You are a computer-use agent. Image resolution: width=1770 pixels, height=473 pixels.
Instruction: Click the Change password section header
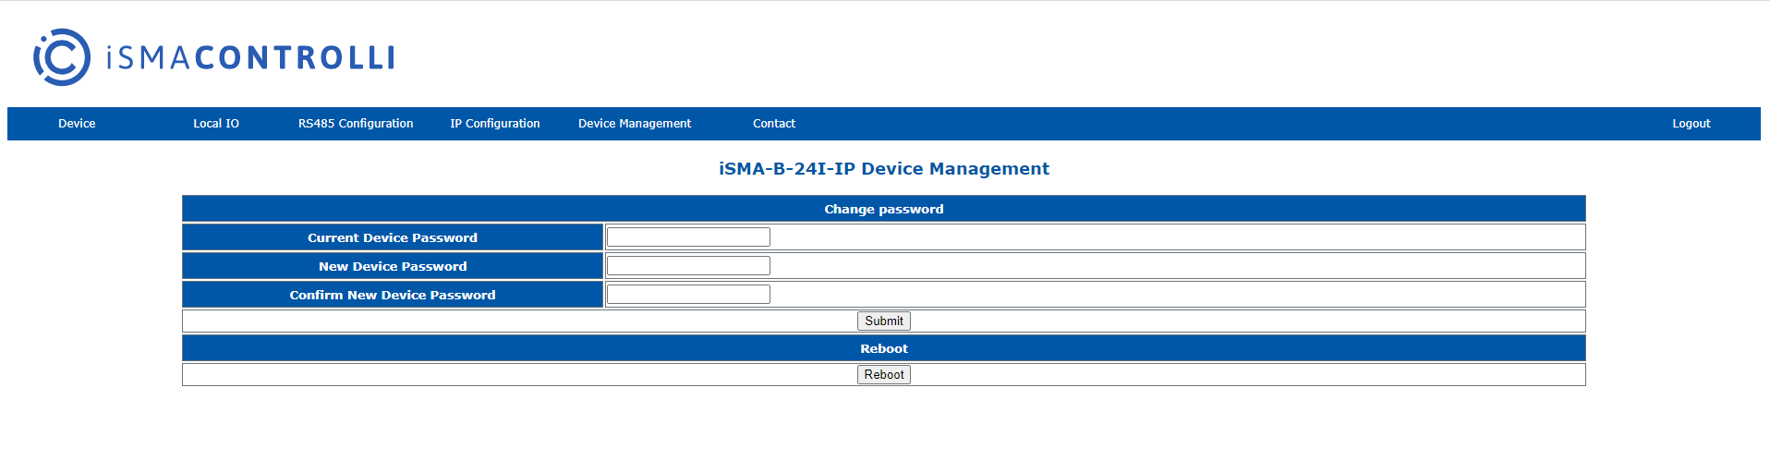pyautogui.click(x=884, y=209)
